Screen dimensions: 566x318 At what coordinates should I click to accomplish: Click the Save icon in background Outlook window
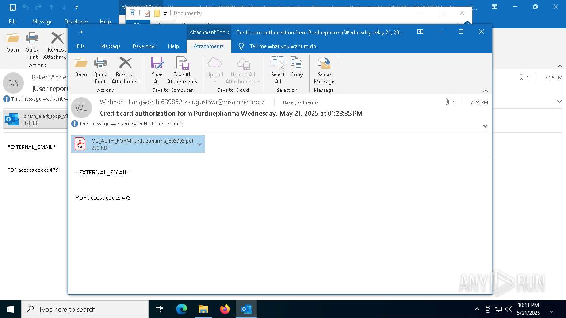(x=13, y=8)
